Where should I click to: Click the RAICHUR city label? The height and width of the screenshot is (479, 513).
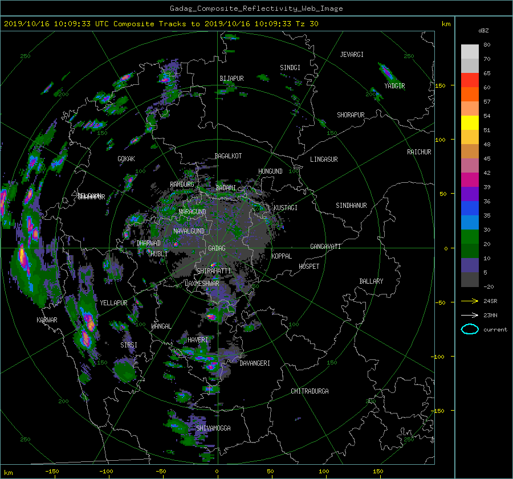(419, 152)
